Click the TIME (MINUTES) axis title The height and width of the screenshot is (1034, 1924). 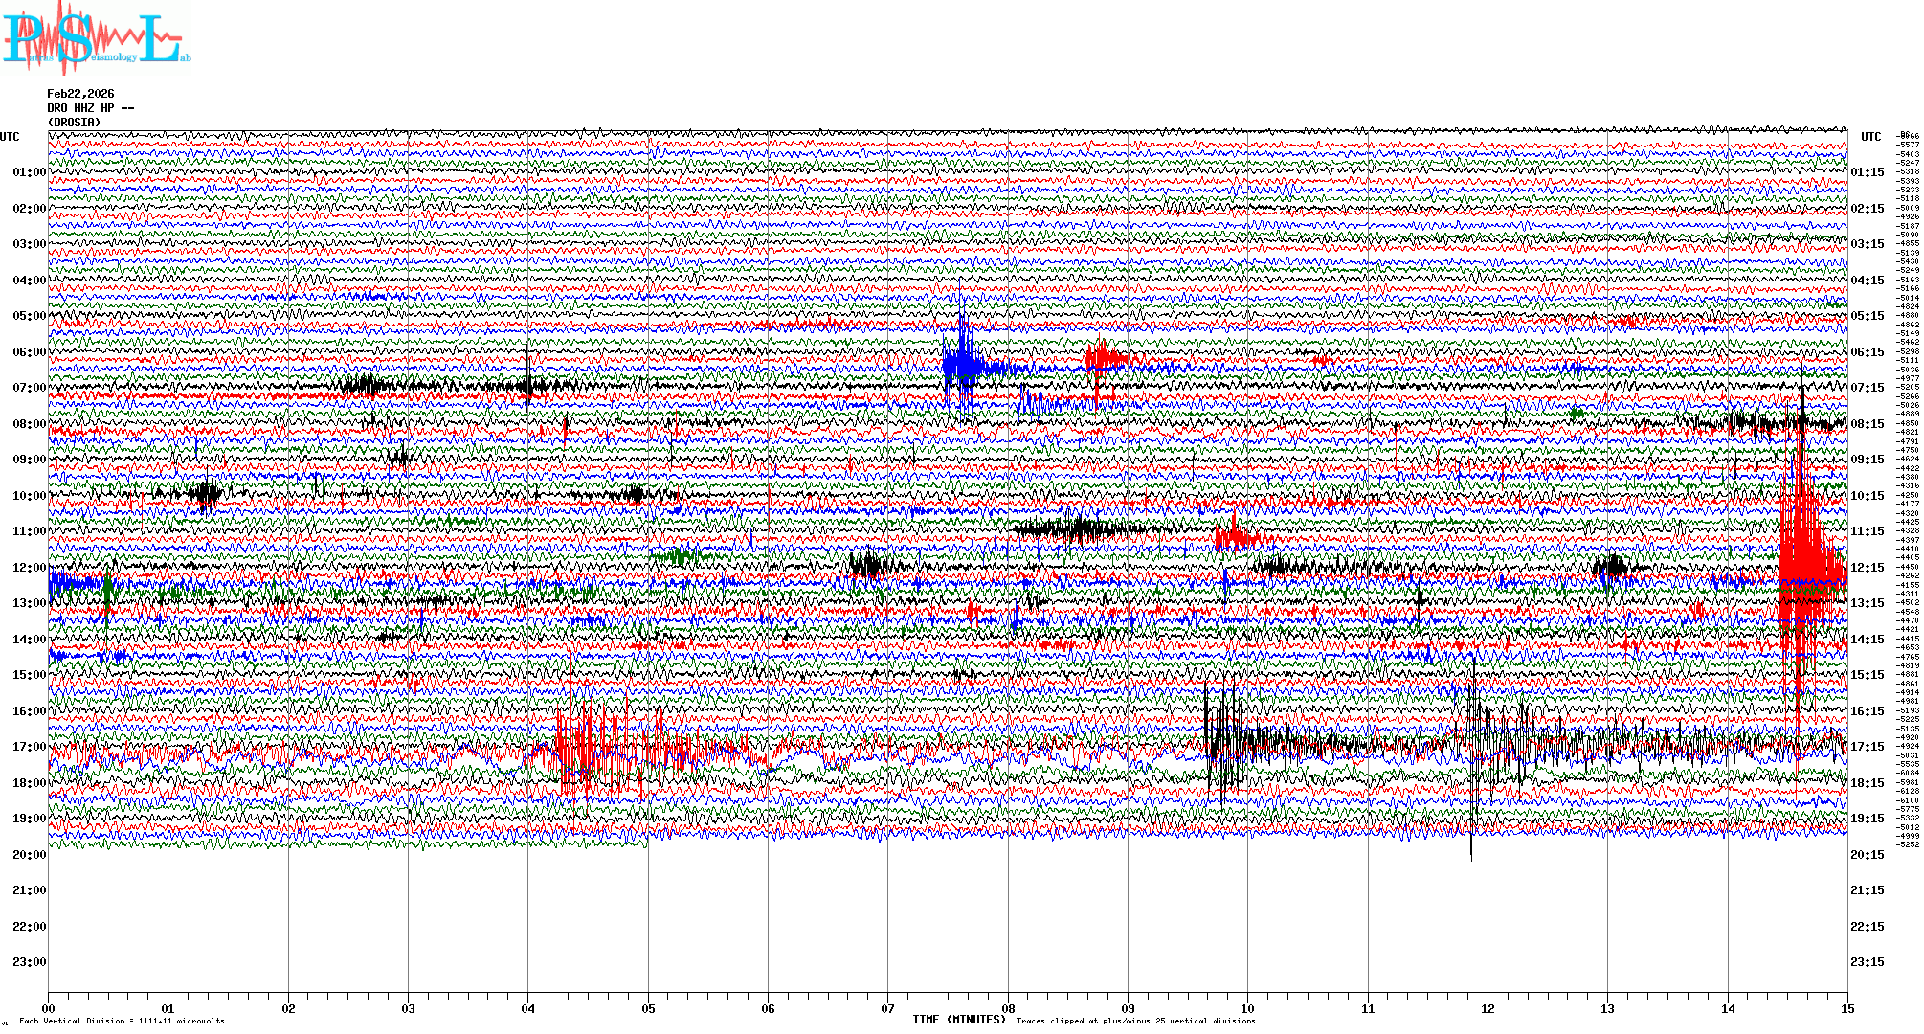coord(959,1020)
